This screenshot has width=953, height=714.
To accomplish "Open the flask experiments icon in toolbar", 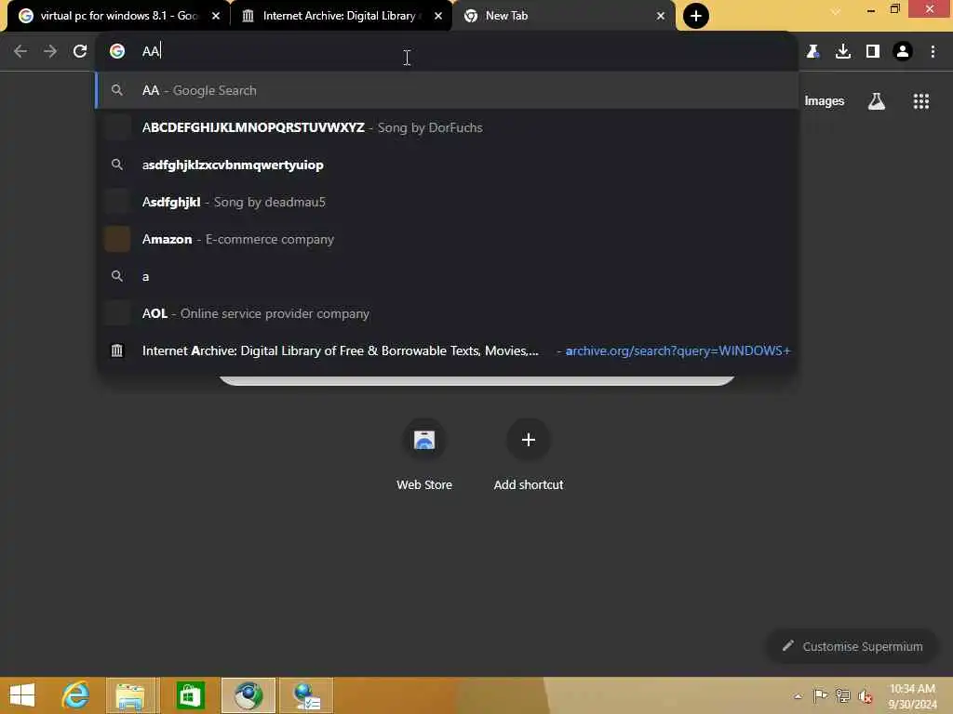I will (812, 52).
